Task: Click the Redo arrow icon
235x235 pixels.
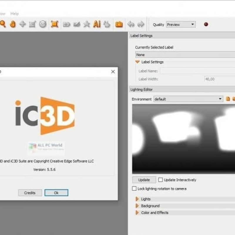Action: click(140, 24)
